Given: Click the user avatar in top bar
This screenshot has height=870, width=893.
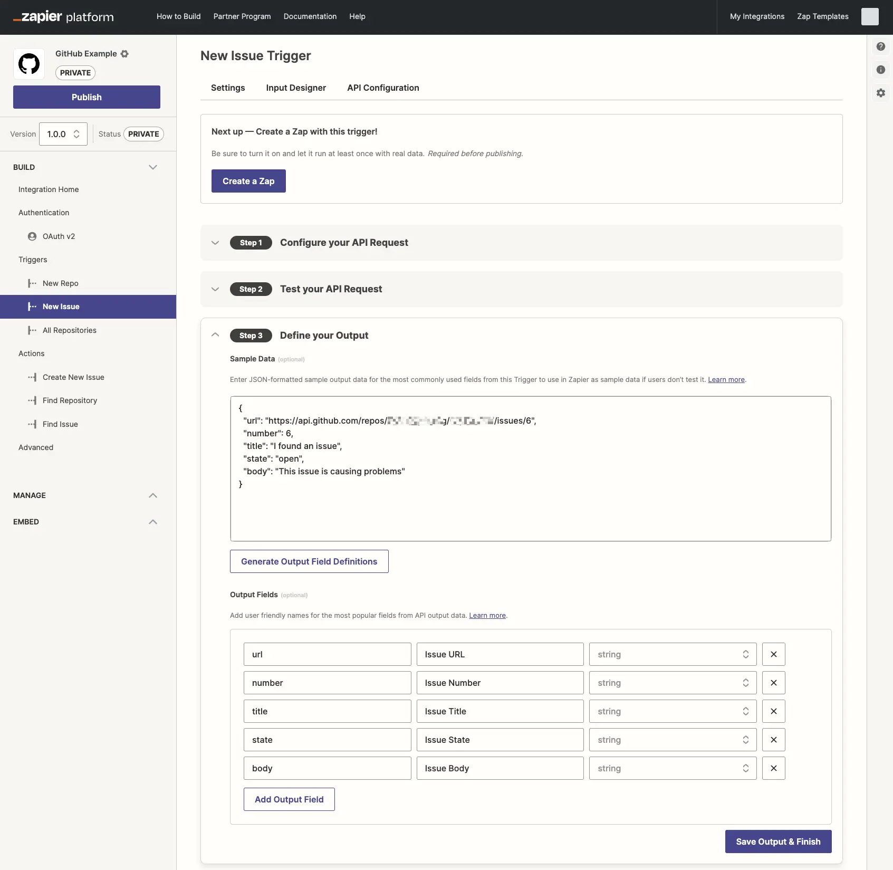Looking at the screenshot, I should click(870, 16).
